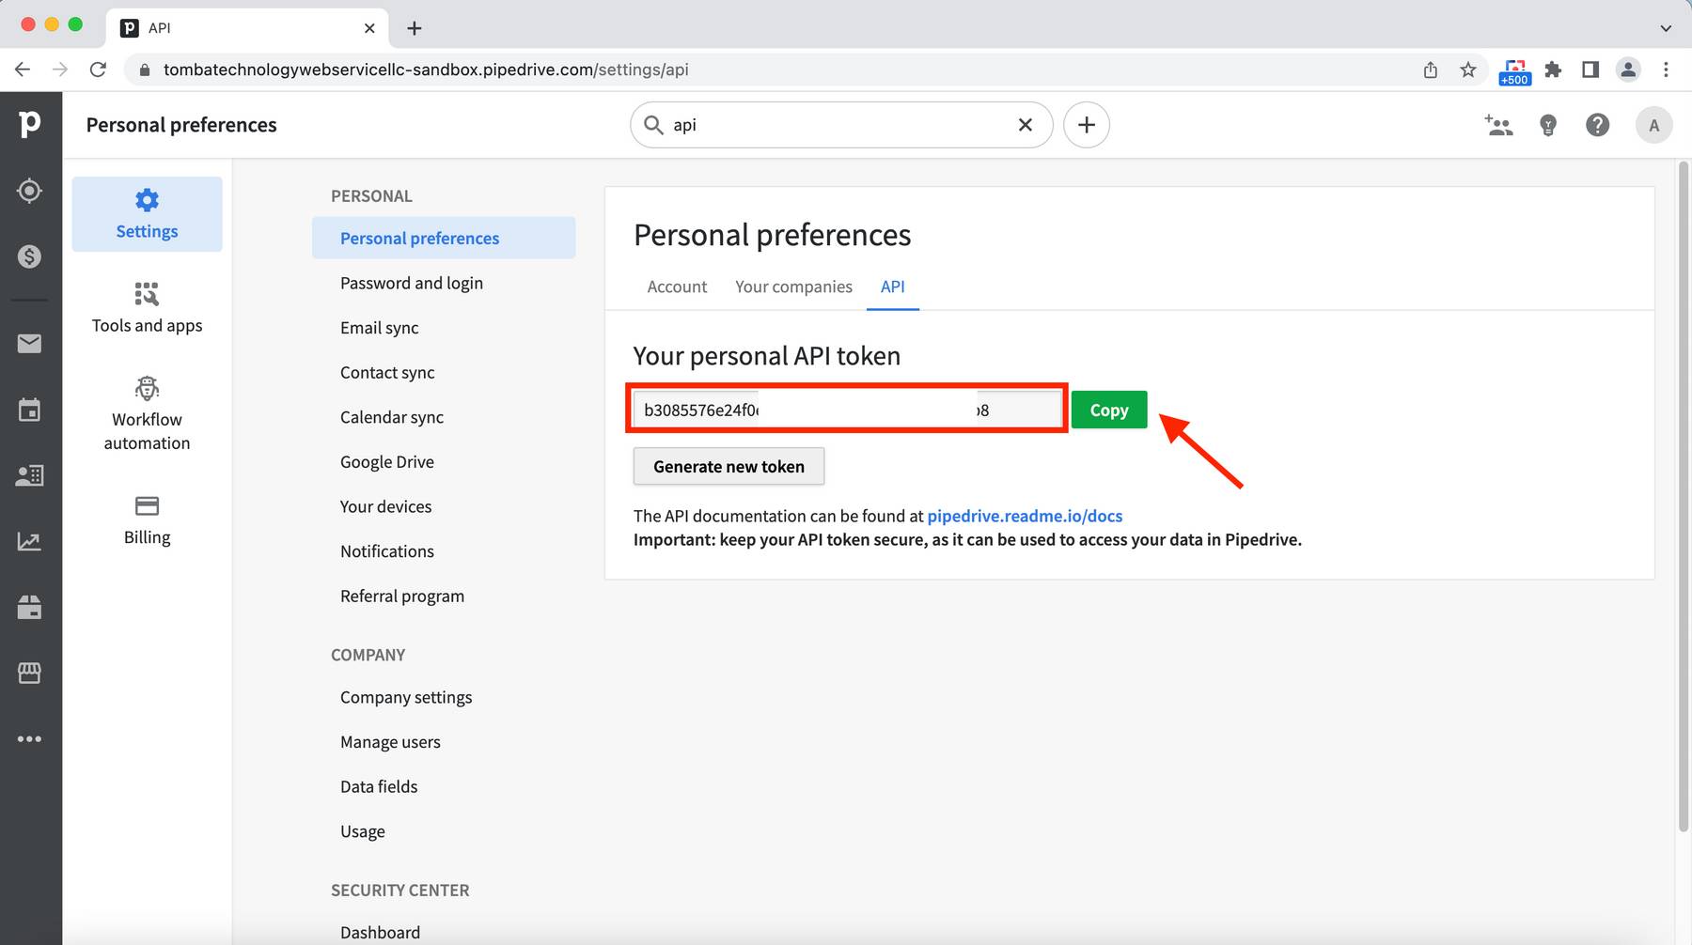Image resolution: width=1692 pixels, height=945 pixels.
Task: Open Products from the box sidebar icon
Action: point(29,607)
